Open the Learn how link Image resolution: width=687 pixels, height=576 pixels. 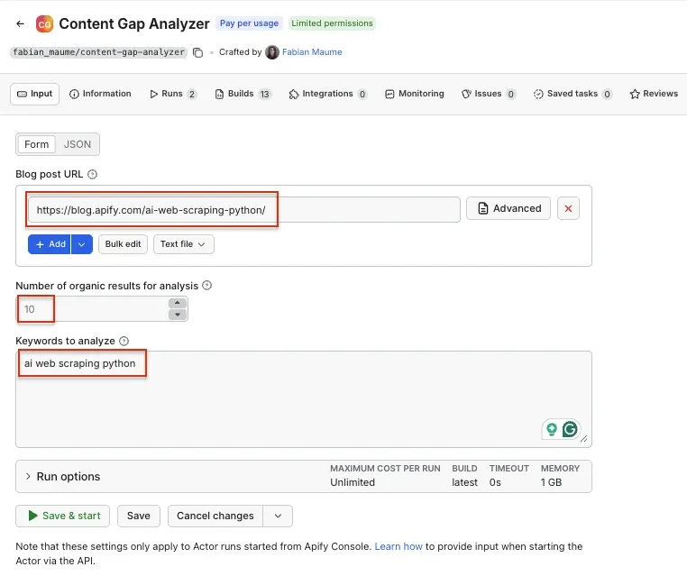point(398,546)
